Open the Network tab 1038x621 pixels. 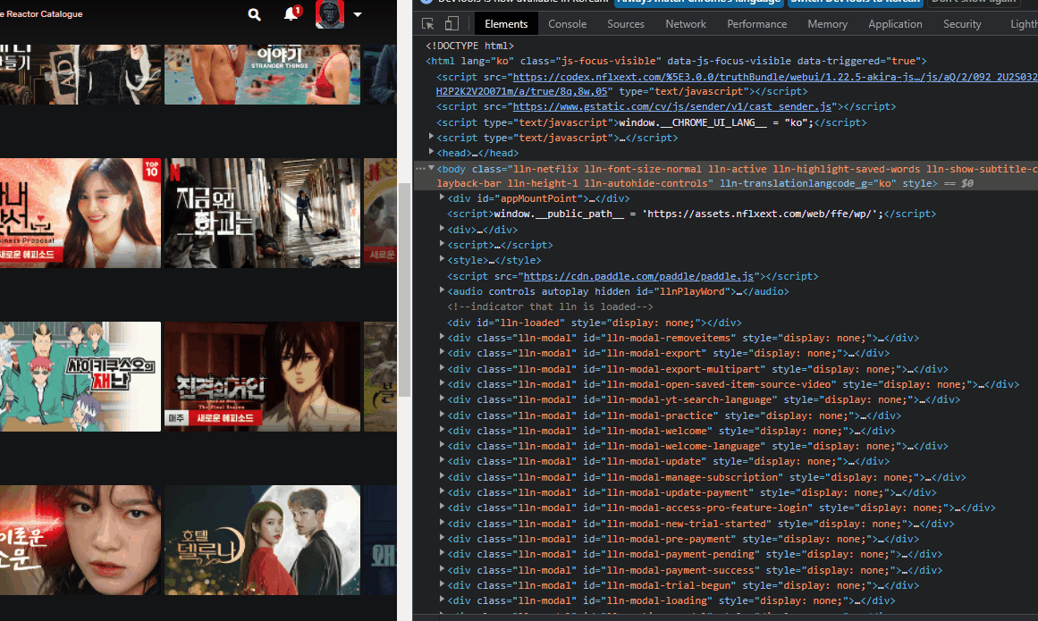click(x=686, y=24)
